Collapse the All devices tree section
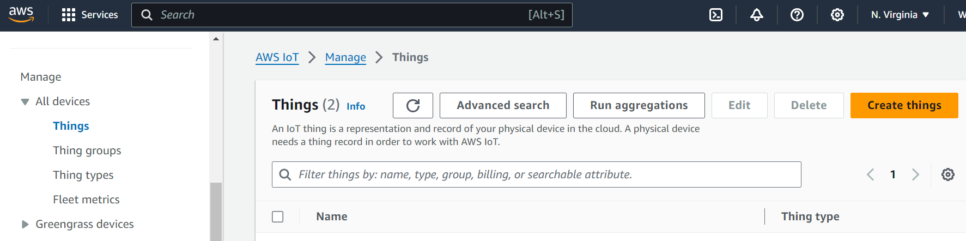 pos(25,101)
